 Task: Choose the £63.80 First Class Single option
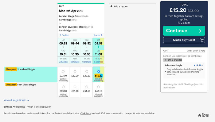coord(63,87)
